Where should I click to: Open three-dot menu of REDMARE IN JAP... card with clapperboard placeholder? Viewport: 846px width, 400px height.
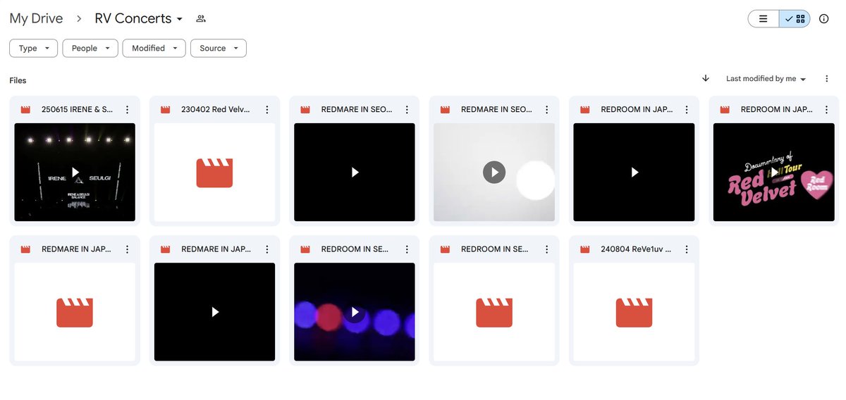[127, 249]
